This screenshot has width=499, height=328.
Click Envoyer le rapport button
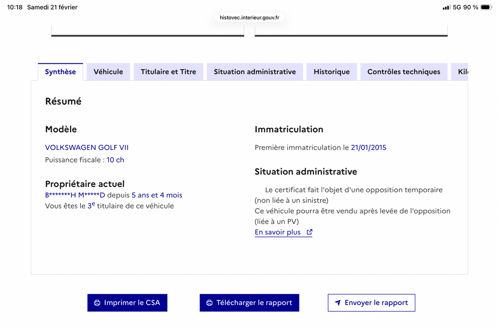point(371,303)
